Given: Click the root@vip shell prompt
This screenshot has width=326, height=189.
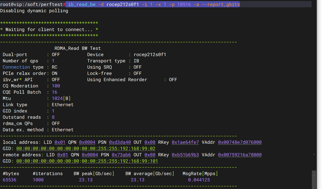Looking at the screenshot, I should [32, 5].
